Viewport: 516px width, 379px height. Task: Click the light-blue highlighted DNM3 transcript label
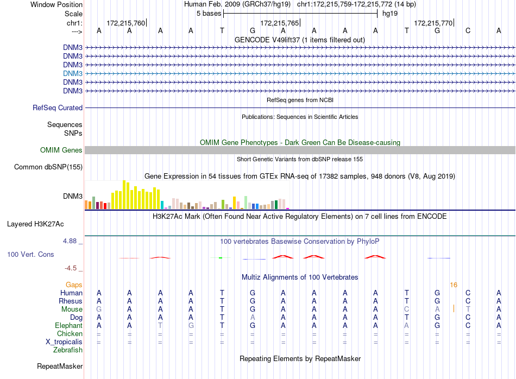tap(72, 73)
